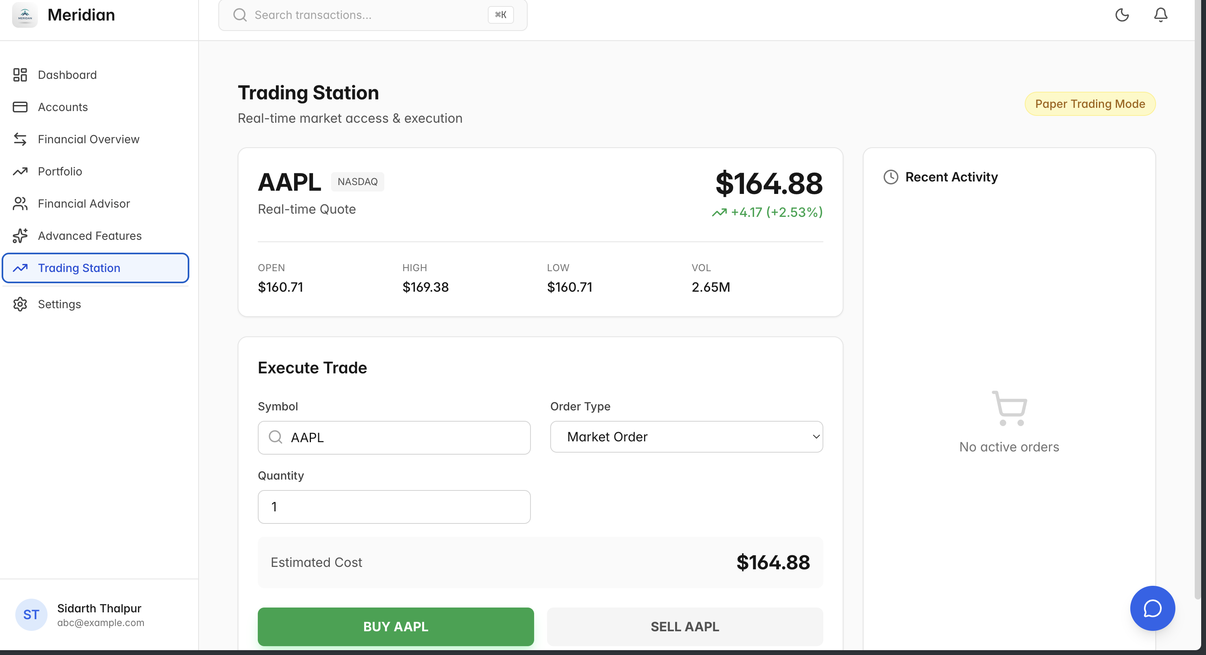This screenshot has height=655, width=1206.
Task: Toggle dark mode with moon icon
Action: [1122, 15]
